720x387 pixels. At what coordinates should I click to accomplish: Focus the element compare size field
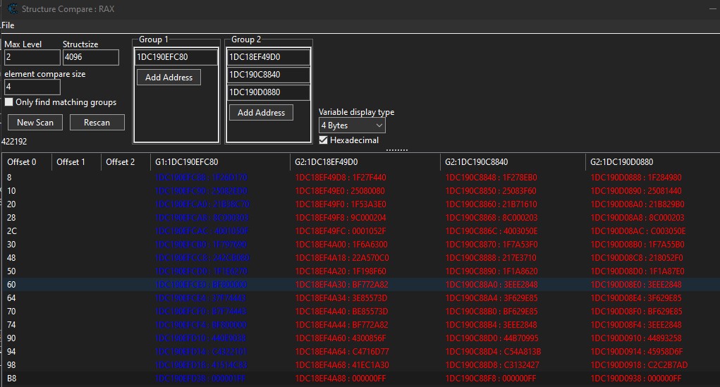click(32, 87)
